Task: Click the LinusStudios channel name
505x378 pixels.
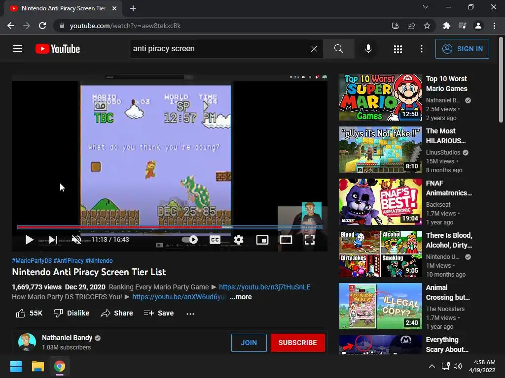Action: click(x=443, y=153)
